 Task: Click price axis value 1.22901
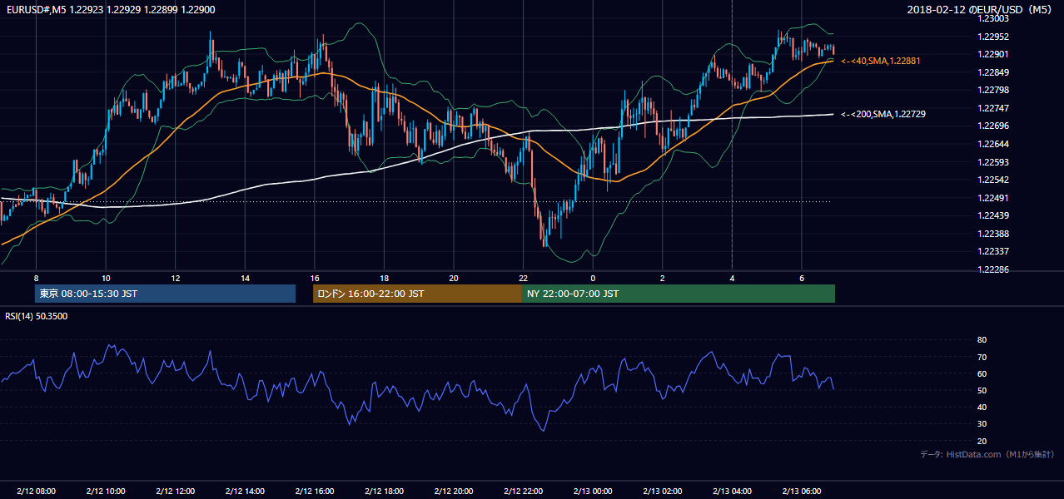pos(992,55)
